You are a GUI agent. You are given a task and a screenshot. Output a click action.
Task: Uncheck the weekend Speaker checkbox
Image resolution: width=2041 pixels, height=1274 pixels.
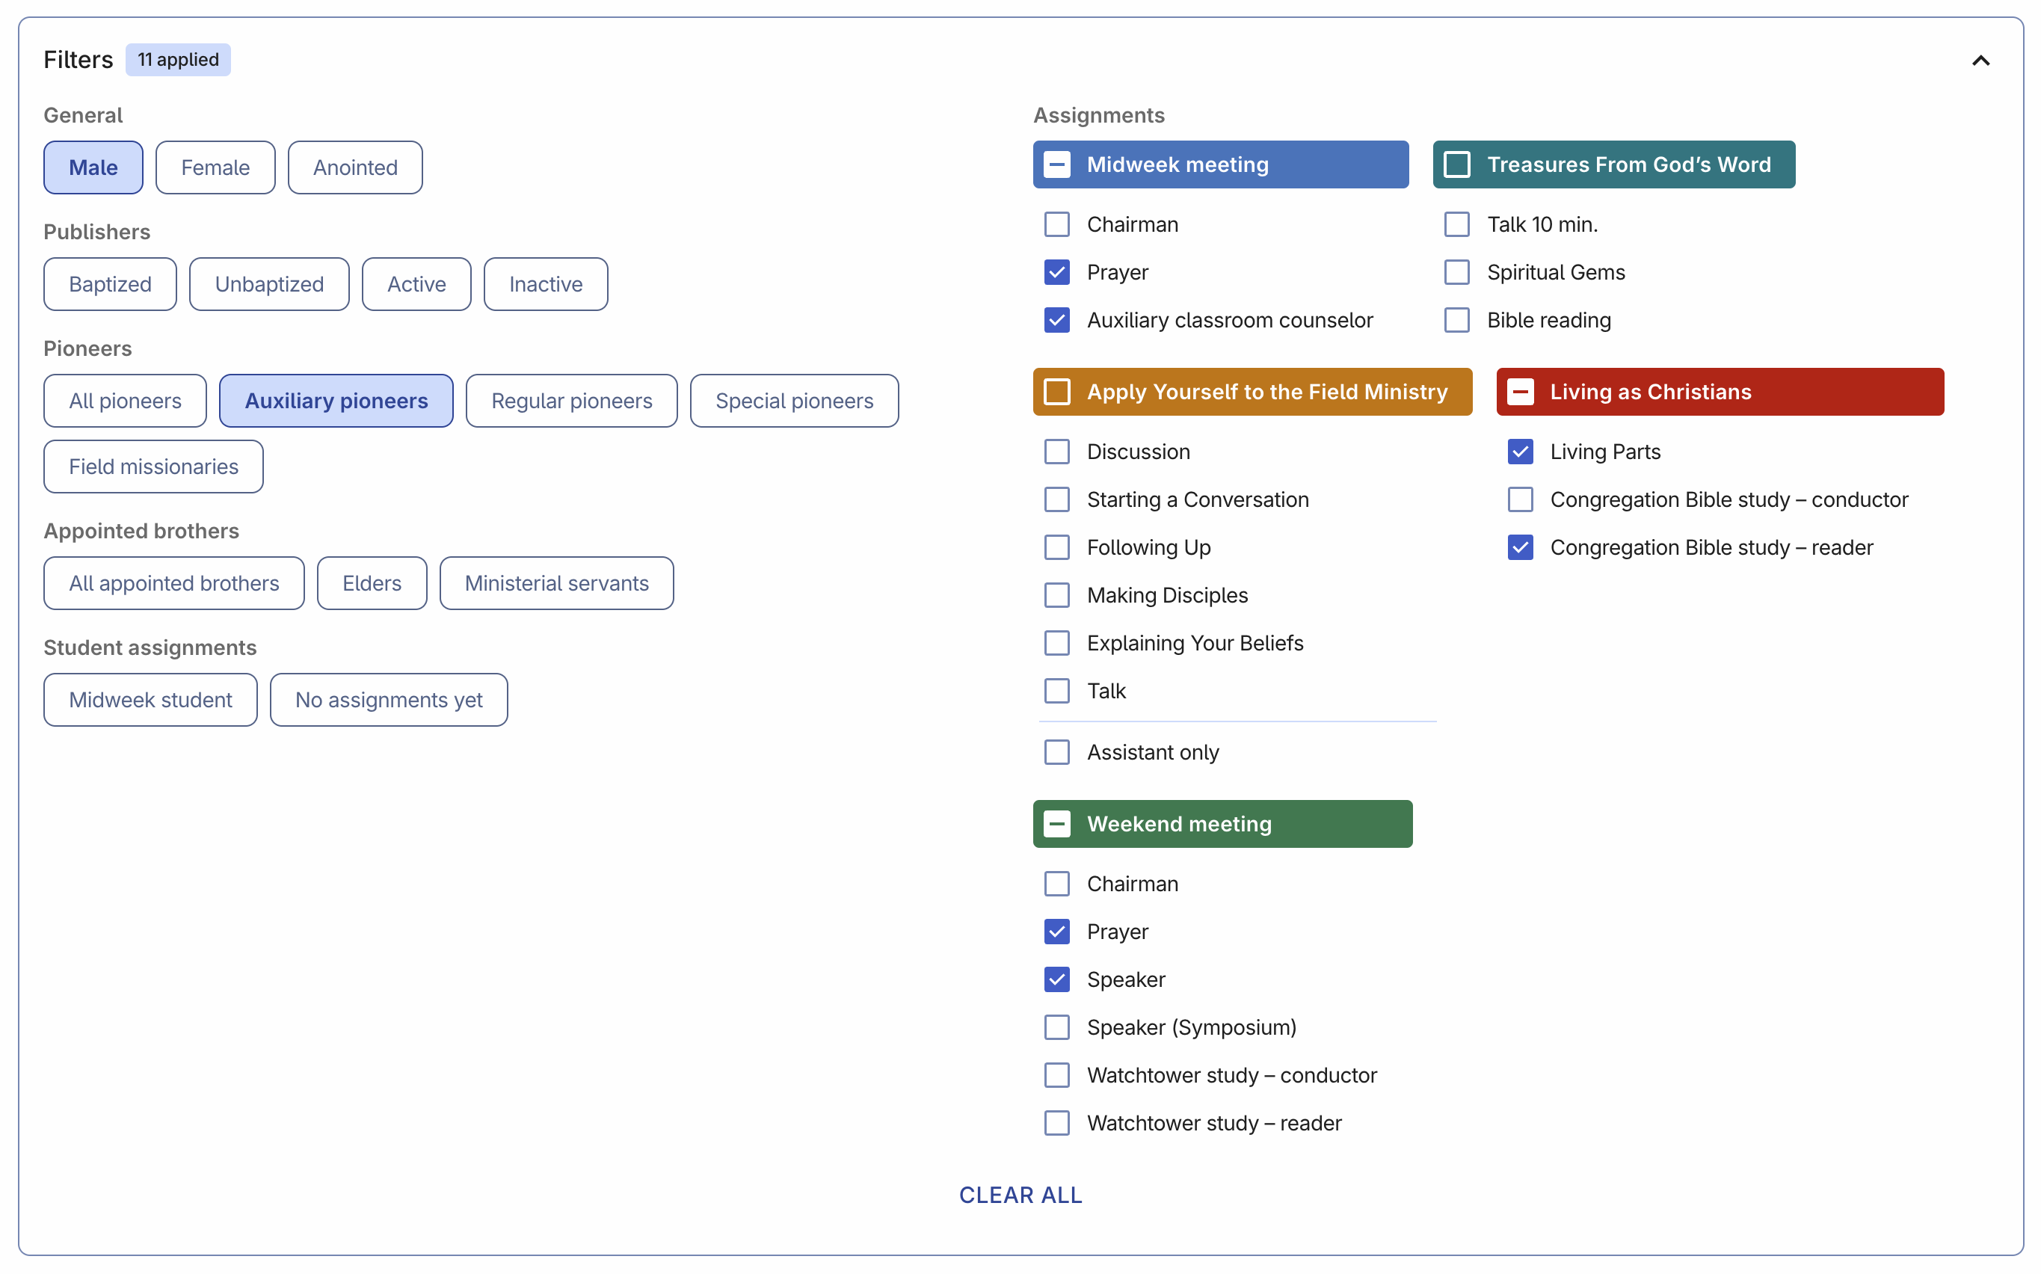point(1056,979)
